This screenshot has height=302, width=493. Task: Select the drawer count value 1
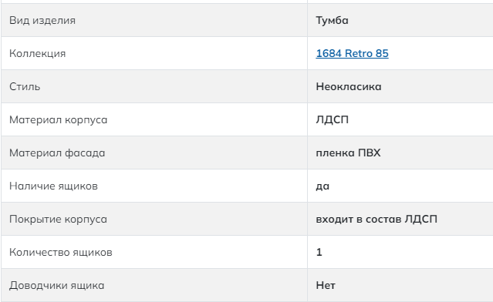coord(319,252)
